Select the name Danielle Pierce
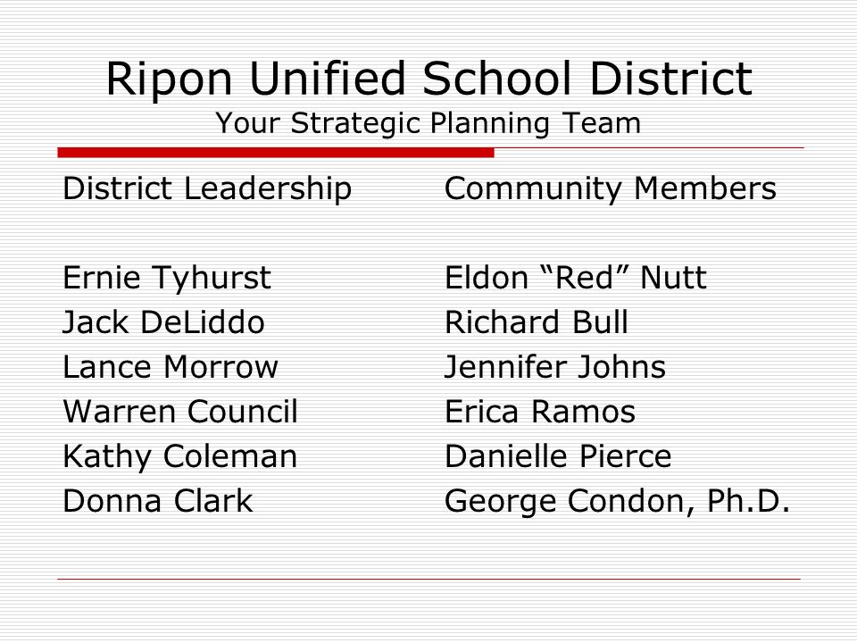 coord(558,456)
